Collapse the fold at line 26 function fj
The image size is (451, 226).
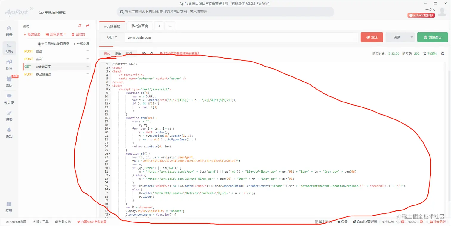click(x=110, y=154)
